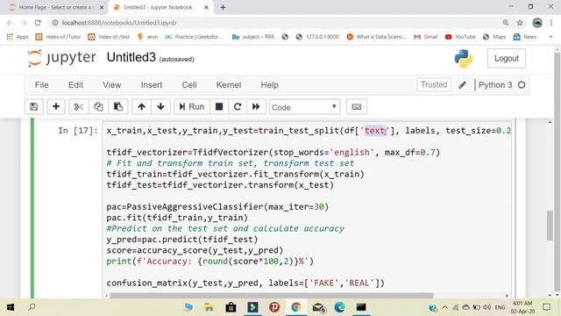Open the Maps bookmark
561x316 pixels.
pyautogui.click(x=494, y=37)
